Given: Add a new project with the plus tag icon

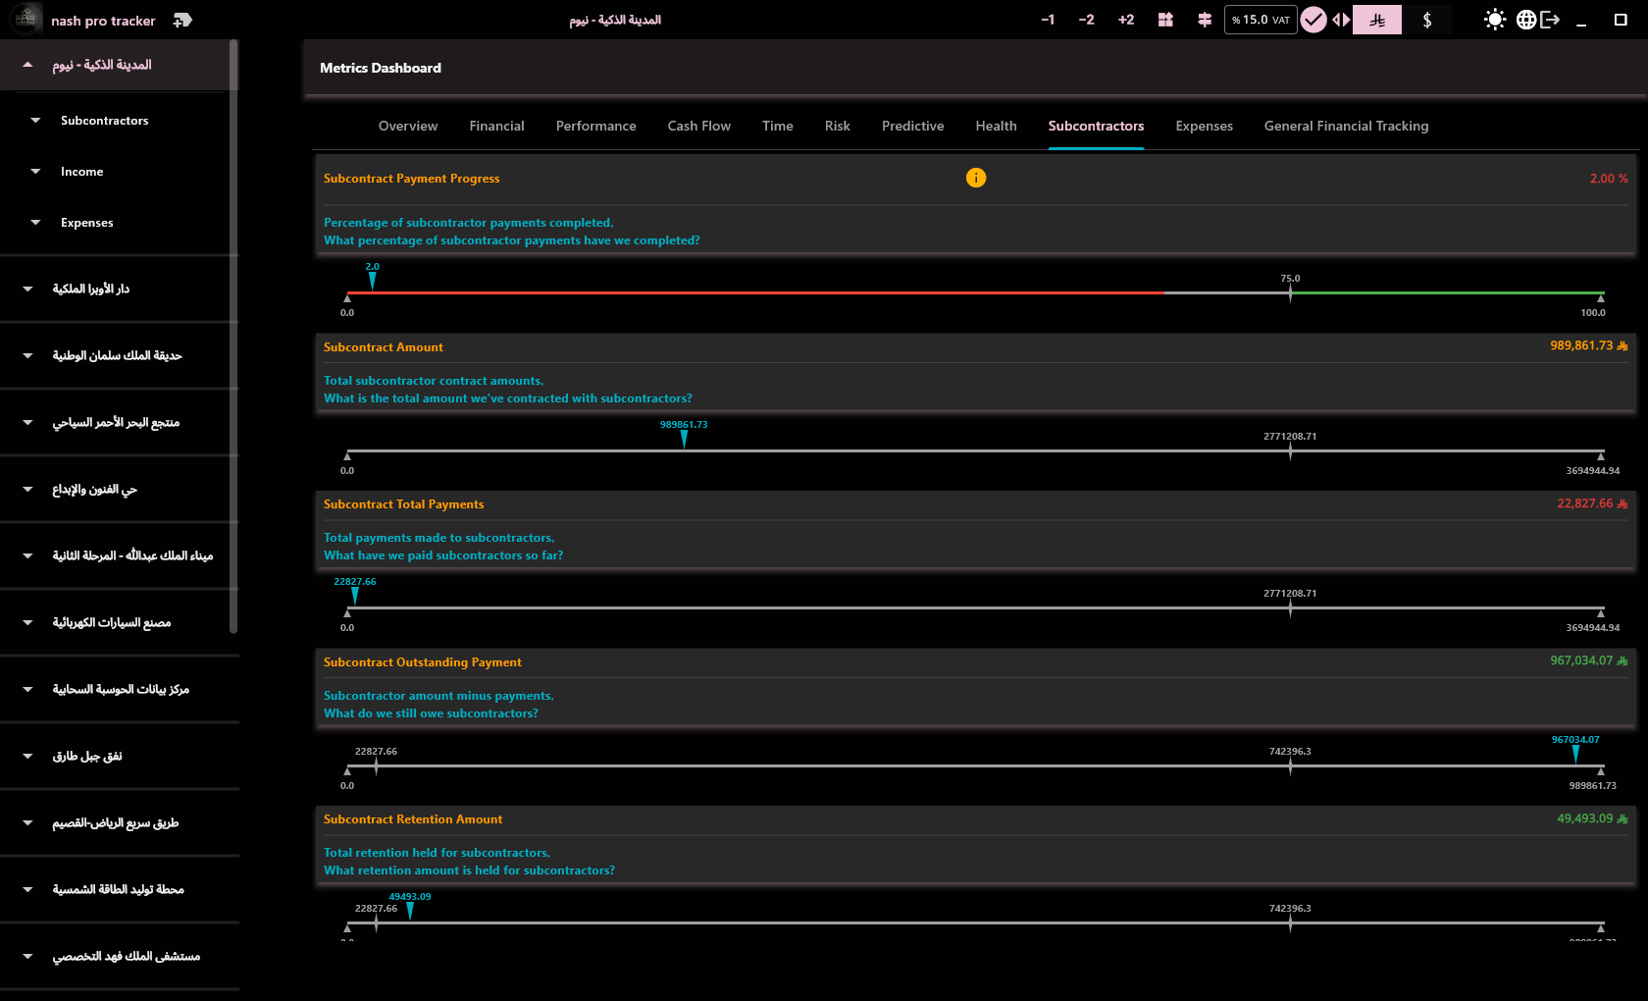Looking at the screenshot, I should [182, 20].
